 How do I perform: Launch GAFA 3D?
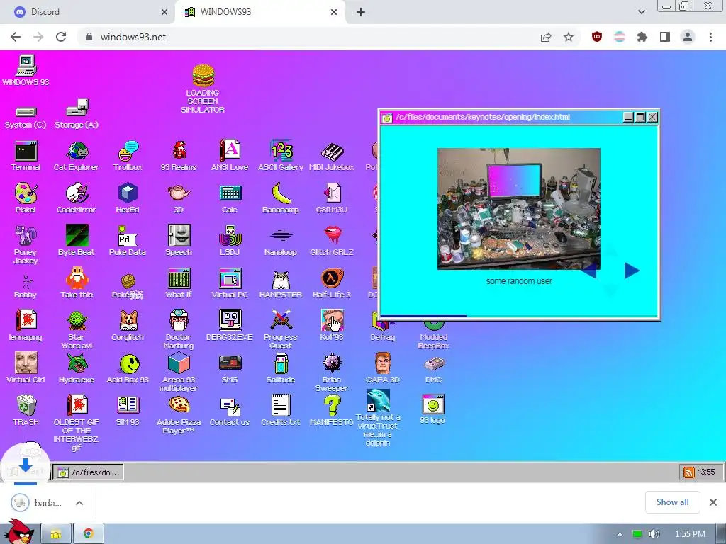point(382,363)
